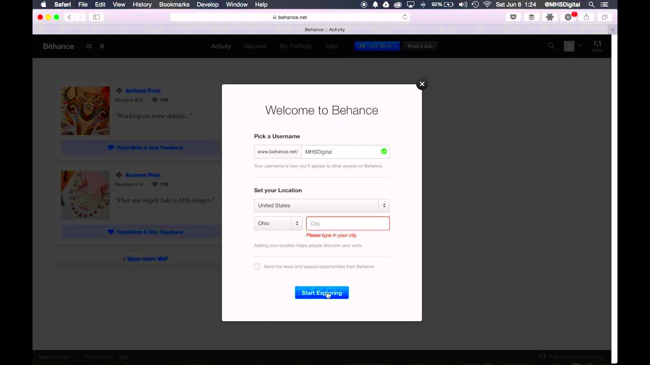Click the Safari forward arrow

pyautogui.click(x=80, y=17)
